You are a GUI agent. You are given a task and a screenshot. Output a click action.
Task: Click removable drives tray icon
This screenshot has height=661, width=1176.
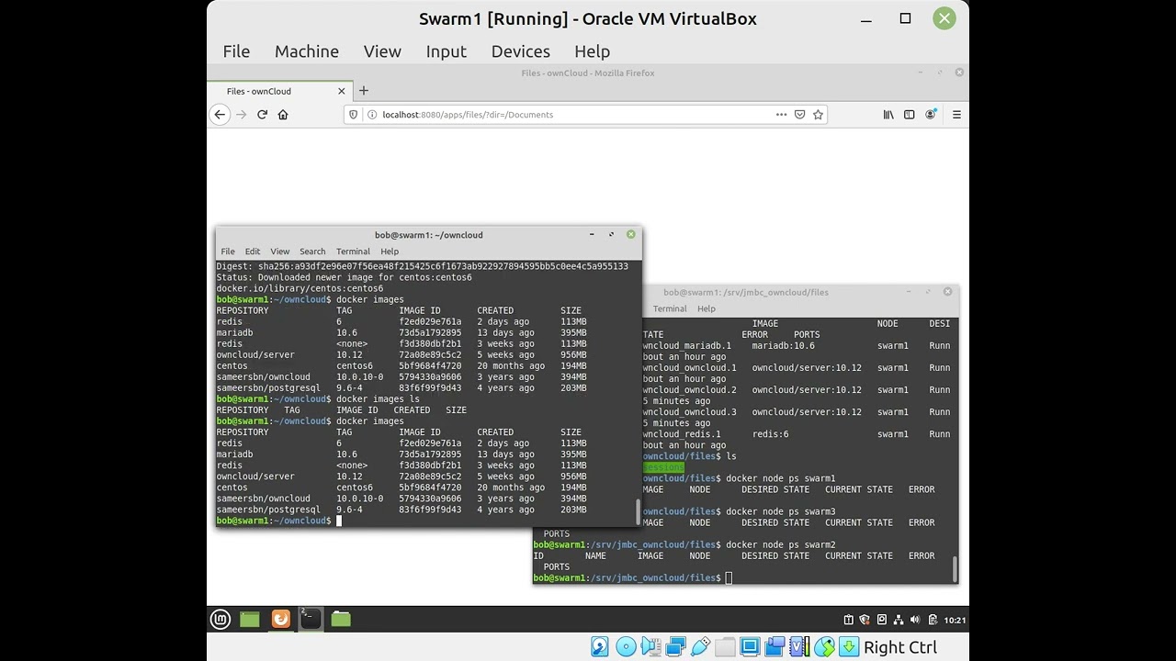(882, 620)
